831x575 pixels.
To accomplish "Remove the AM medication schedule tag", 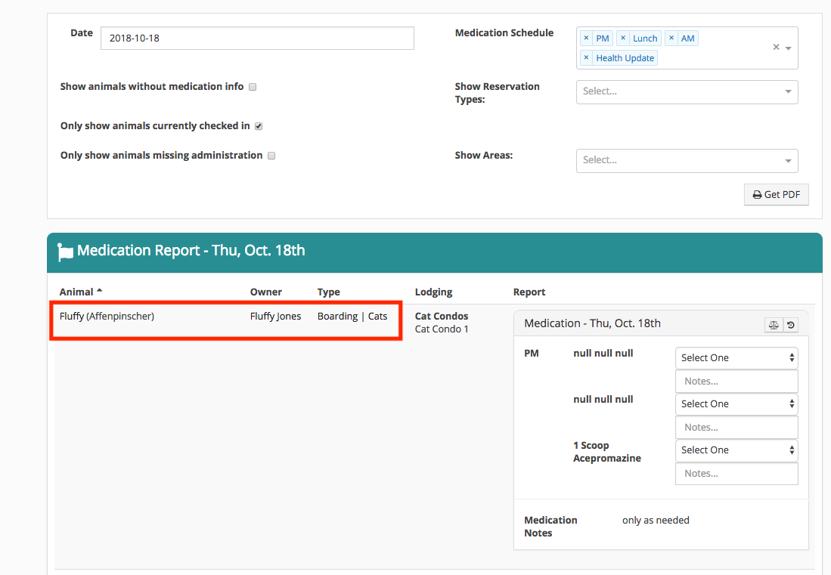I will click(671, 37).
